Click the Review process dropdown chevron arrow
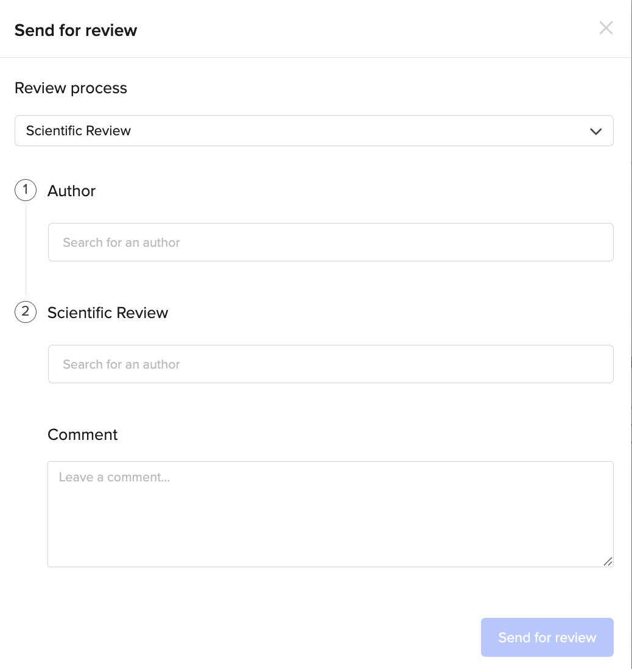The height and width of the screenshot is (669, 632). point(596,131)
